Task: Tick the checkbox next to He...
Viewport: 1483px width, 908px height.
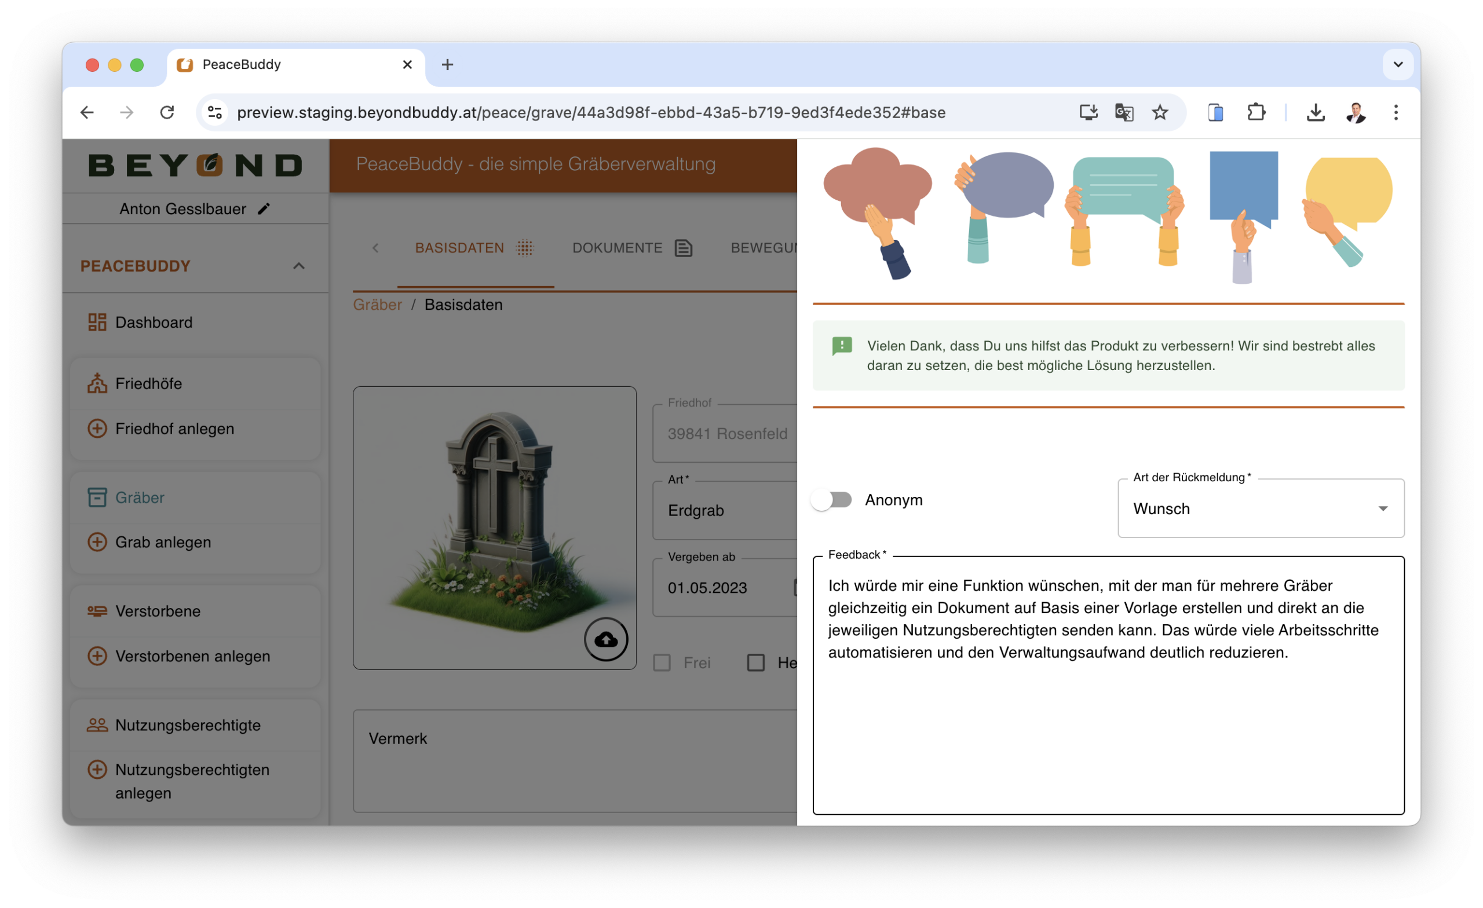Action: tap(756, 663)
